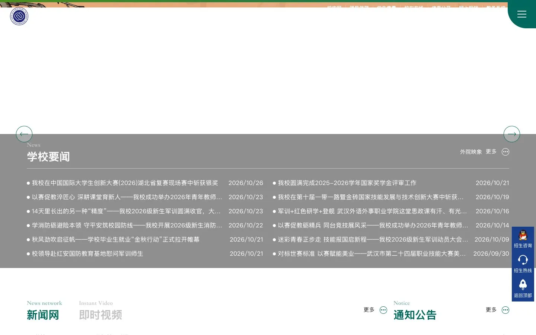Open 外院映象 link

(471, 152)
